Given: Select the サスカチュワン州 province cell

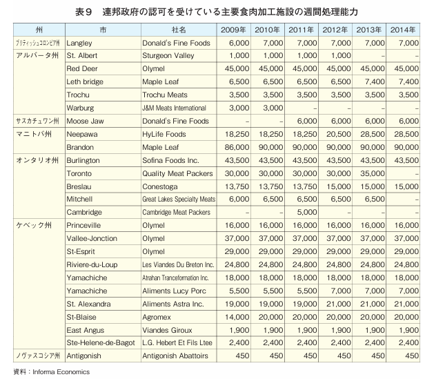Looking at the screenshot, I should [x=39, y=121].
